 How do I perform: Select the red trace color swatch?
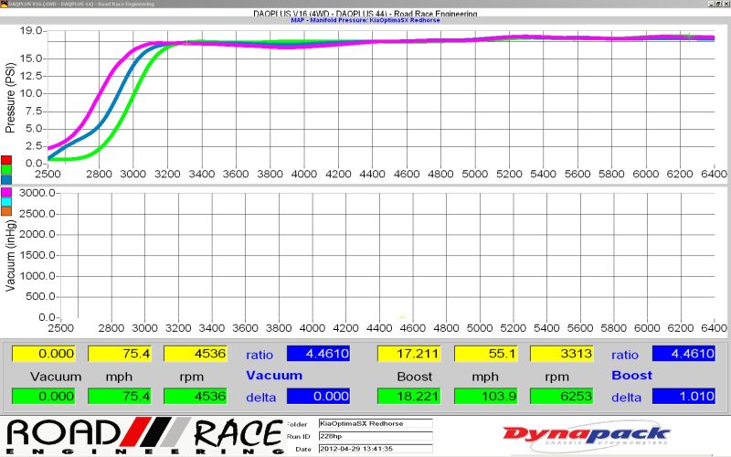pos(6,159)
